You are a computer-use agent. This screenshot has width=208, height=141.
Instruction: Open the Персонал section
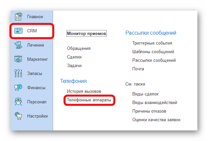(37, 102)
